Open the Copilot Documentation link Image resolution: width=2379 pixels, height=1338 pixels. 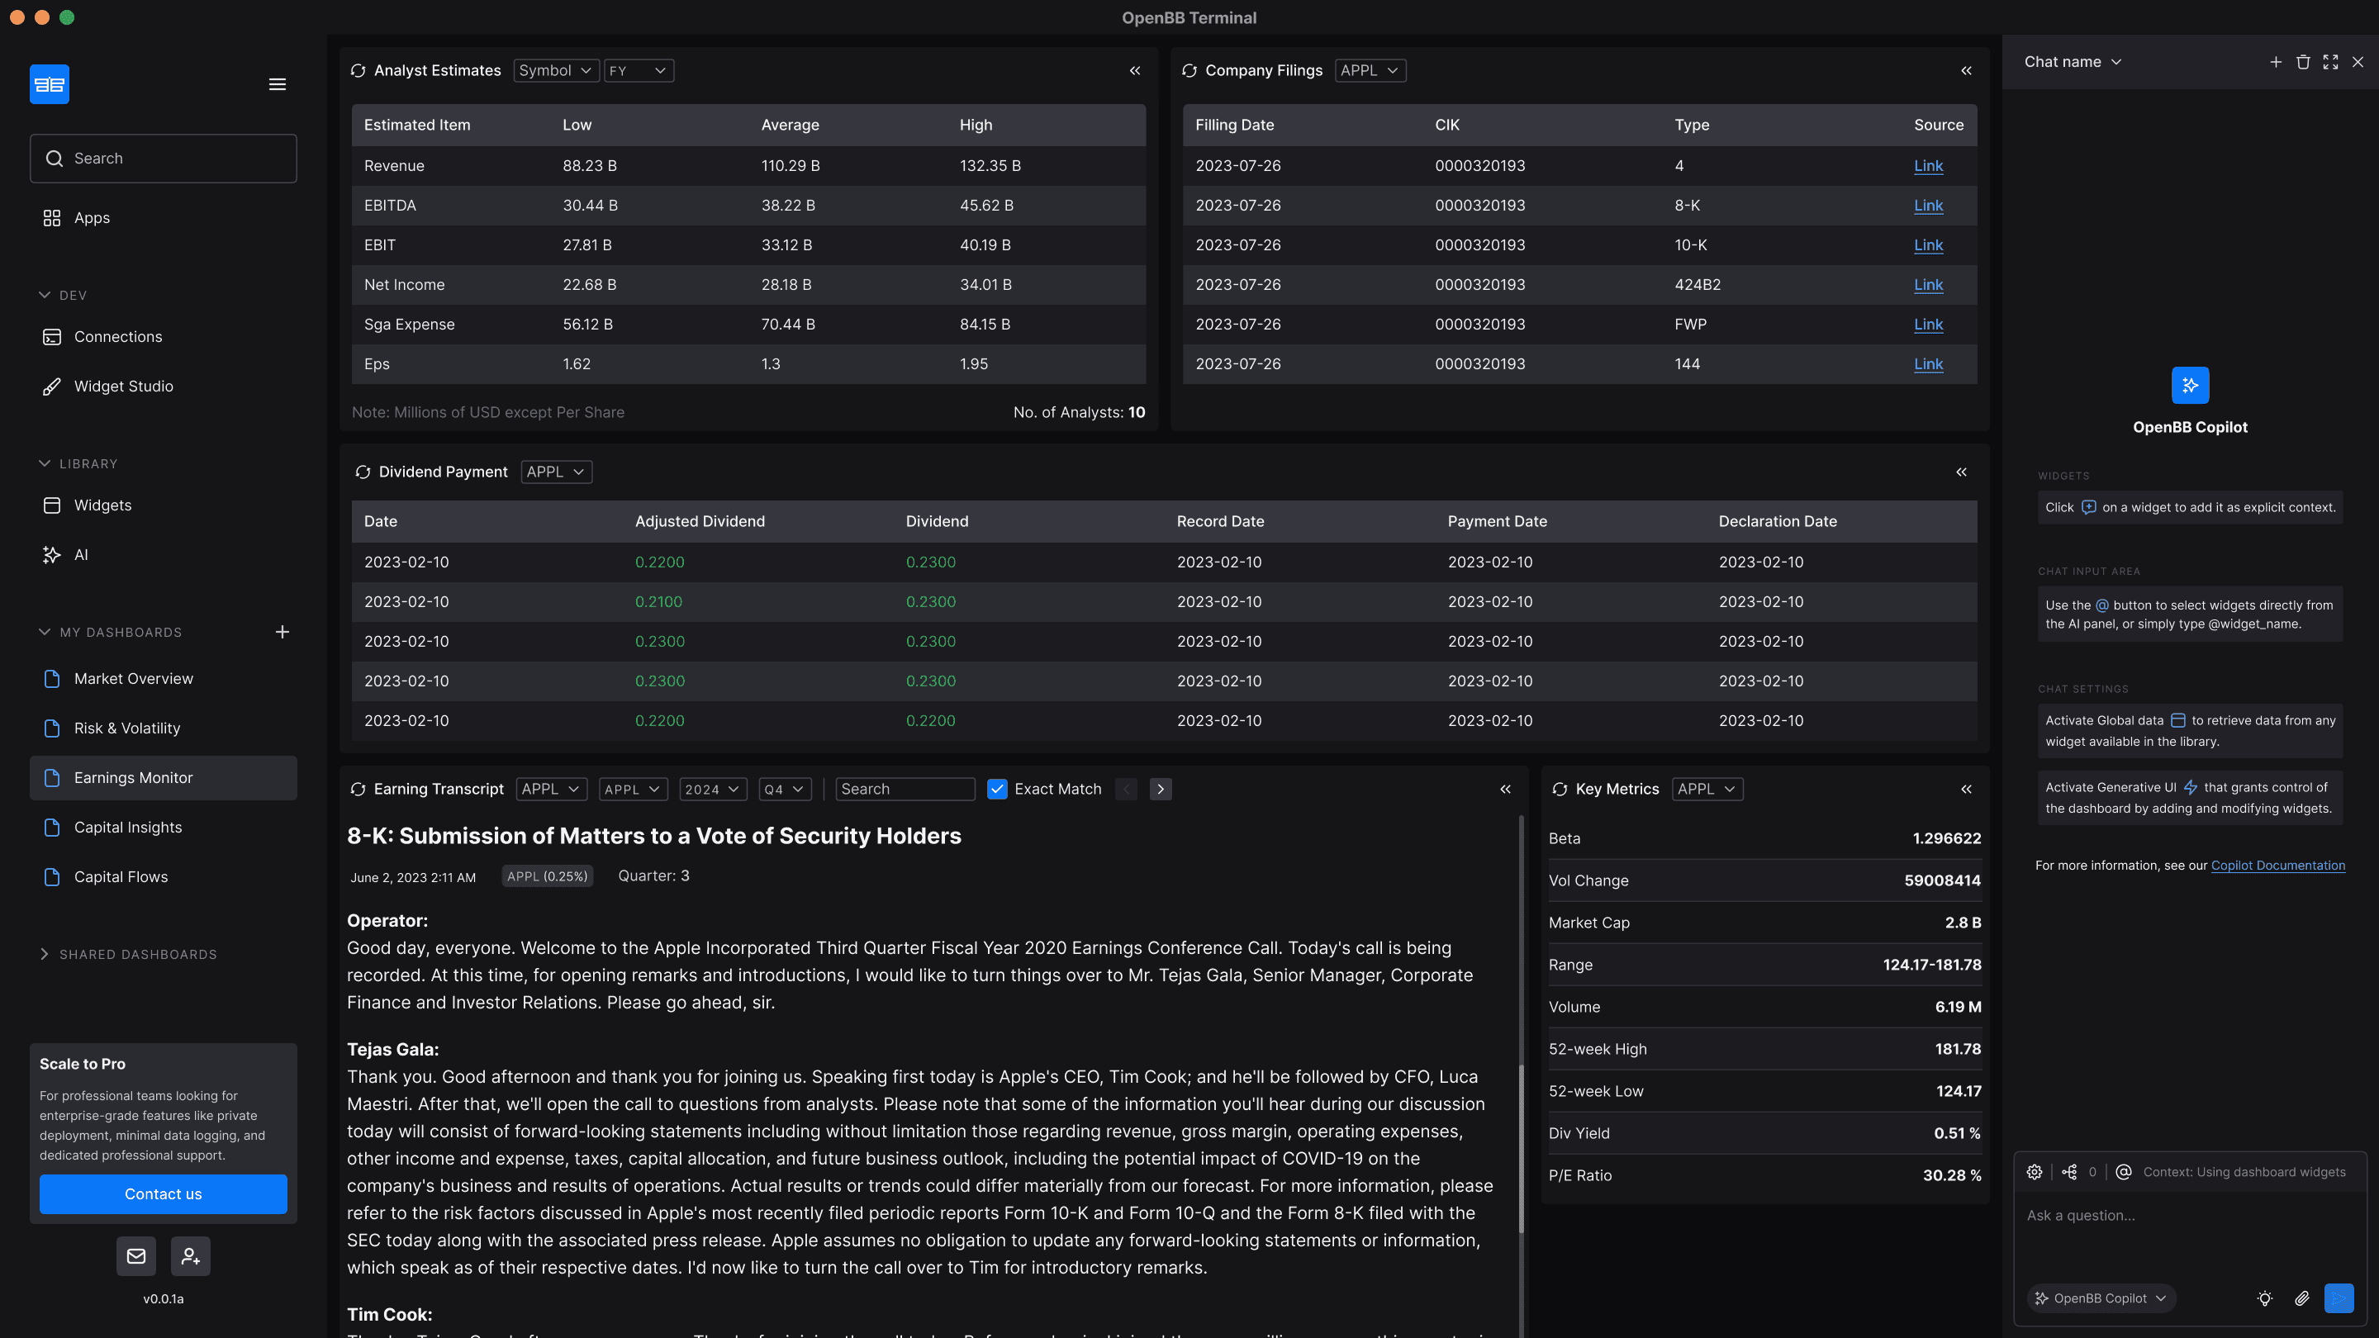tap(2277, 866)
